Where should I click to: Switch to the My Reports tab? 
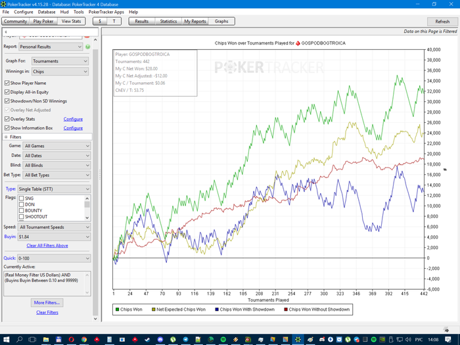(195, 21)
